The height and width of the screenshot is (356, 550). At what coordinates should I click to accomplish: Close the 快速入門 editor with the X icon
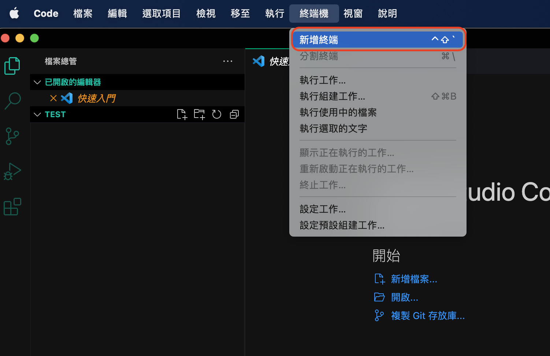pyautogui.click(x=53, y=98)
